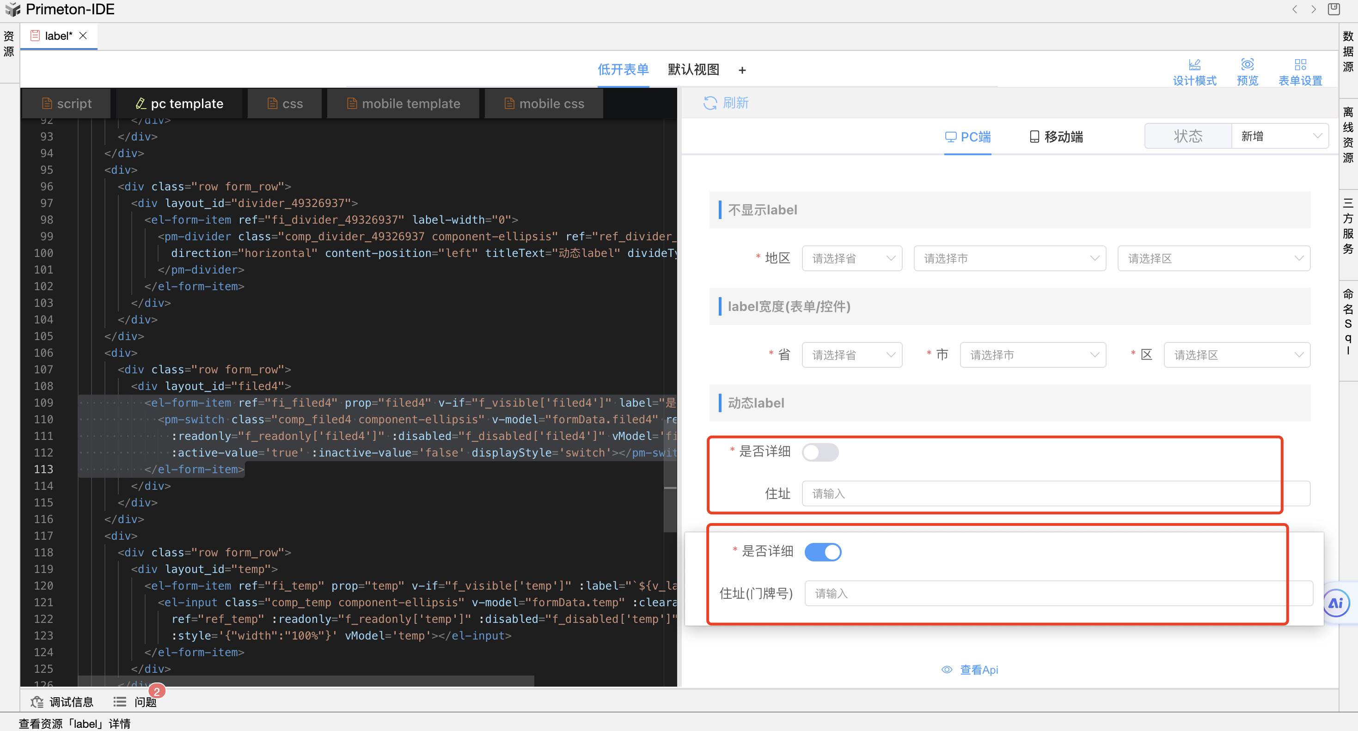Turn off the enabled 是否详细 switch
1358x731 pixels.
pyautogui.click(x=822, y=552)
